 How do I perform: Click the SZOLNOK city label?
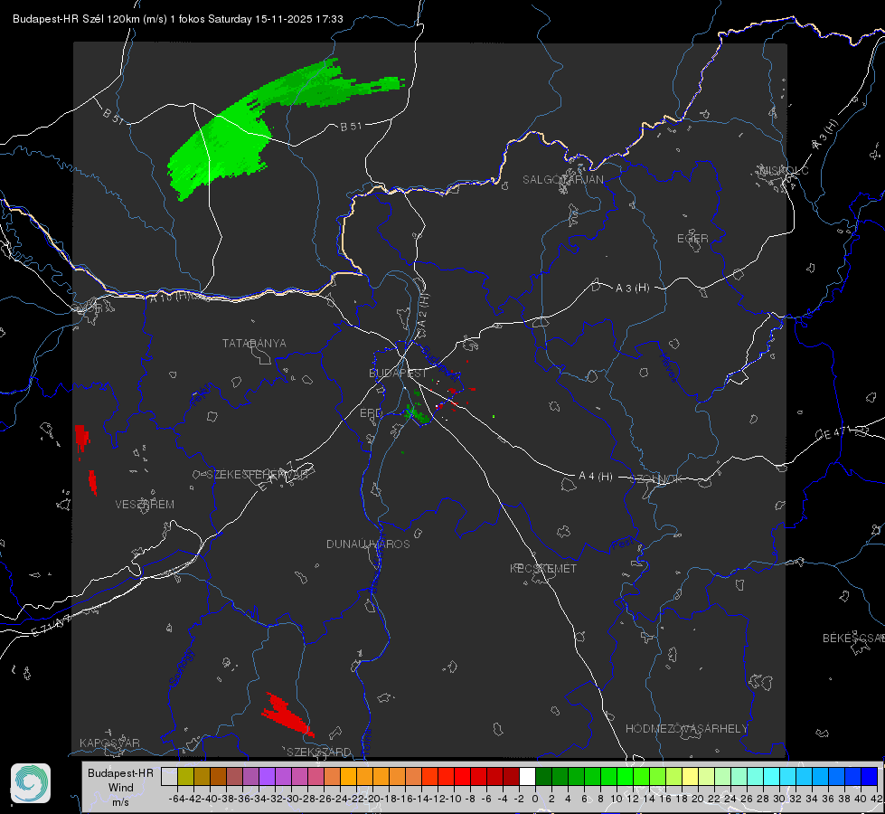pyautogui.click(x=656, y=479)
